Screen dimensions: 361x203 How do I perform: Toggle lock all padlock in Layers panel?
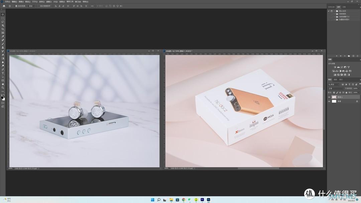coord(346,92)
